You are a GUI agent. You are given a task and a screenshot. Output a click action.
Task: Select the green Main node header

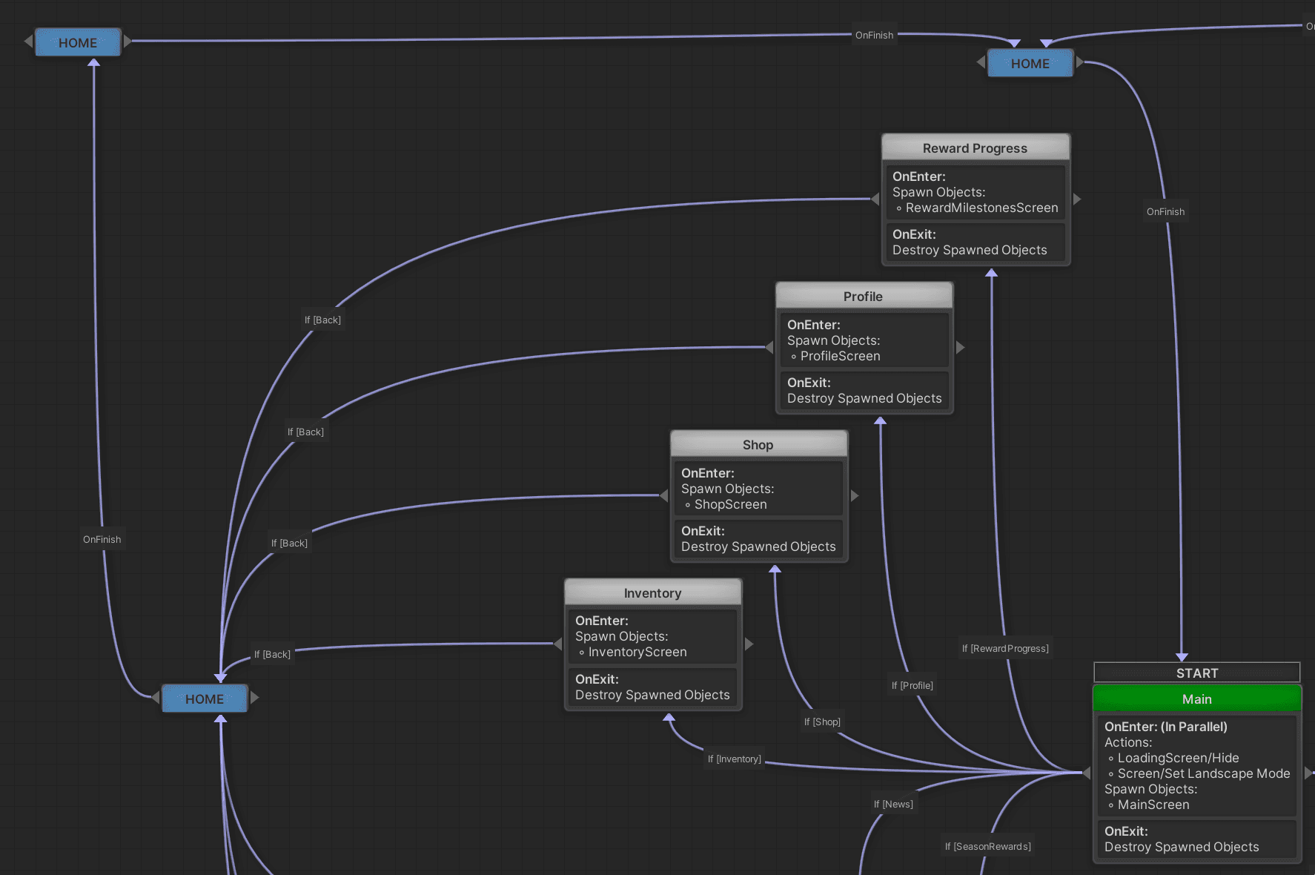(1197, 699)
